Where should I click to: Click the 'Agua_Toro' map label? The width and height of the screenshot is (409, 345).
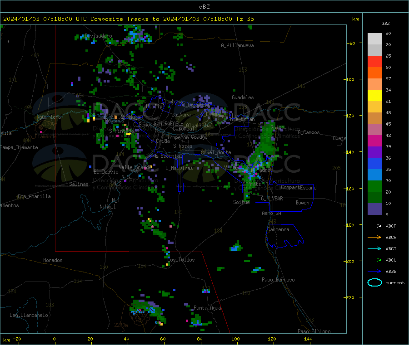[x=49, y=117]
